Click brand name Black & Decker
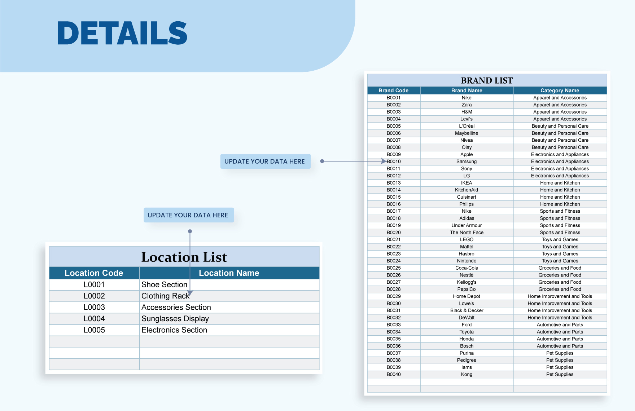 point(467,310)
